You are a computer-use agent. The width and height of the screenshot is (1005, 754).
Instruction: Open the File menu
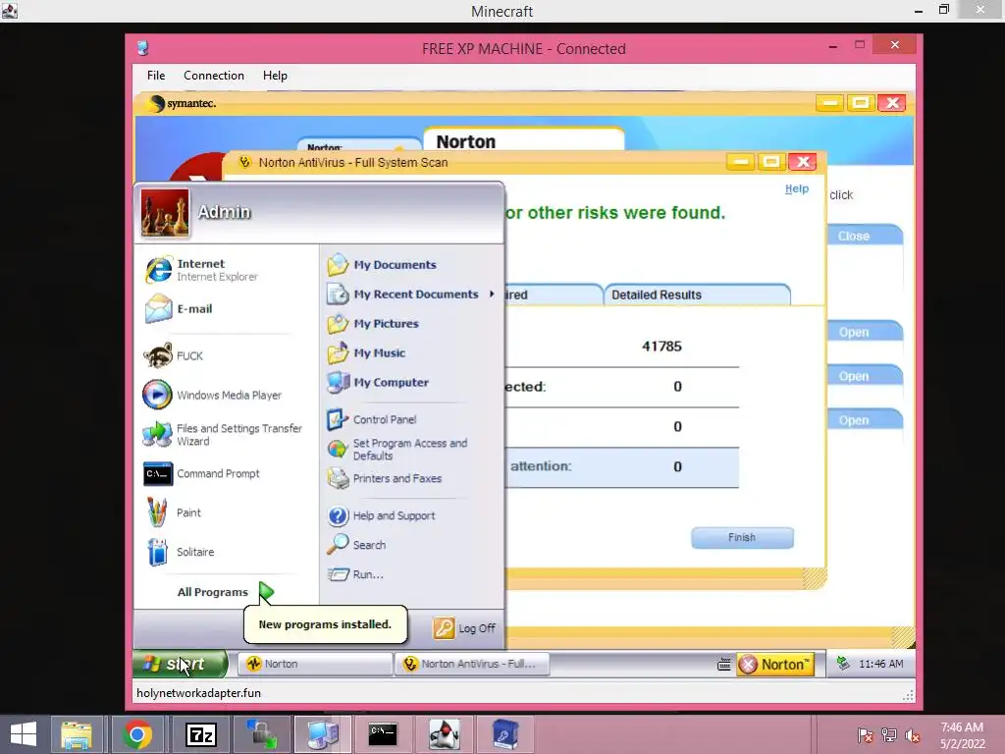pos(156,76)
